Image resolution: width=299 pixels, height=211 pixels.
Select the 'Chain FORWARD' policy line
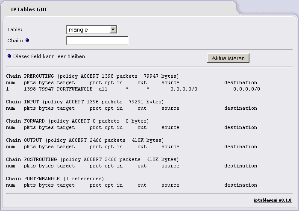[x=77, y=121]
